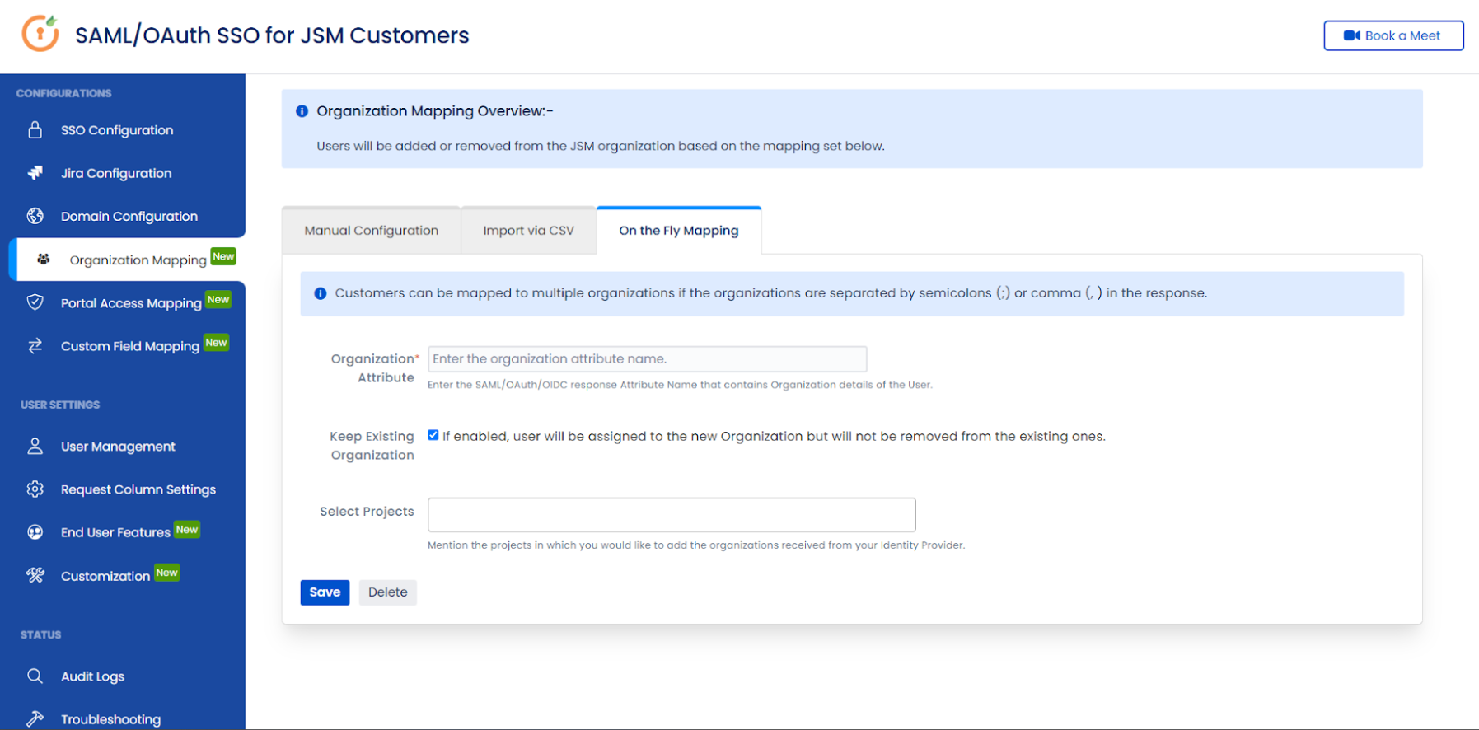Click the Portal Access Mapping shield icon
Viewport: 1479px width, 730px height.
35,302
